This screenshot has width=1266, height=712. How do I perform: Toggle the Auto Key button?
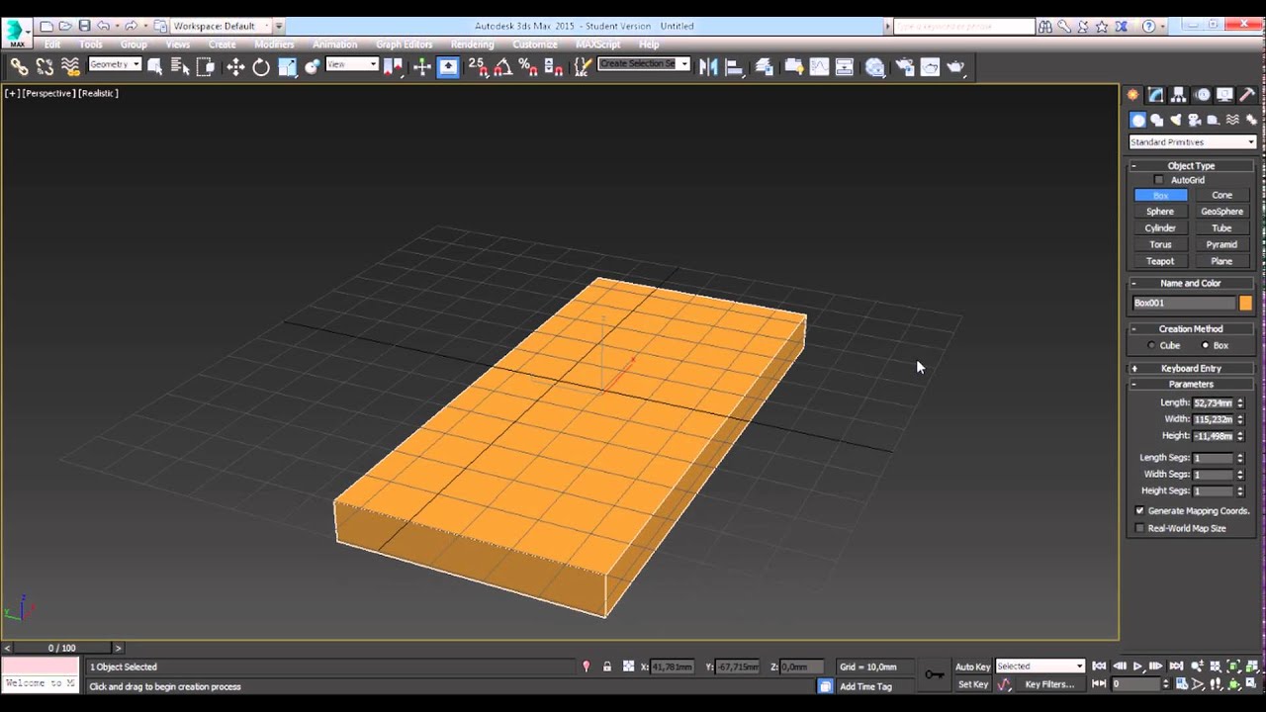[972, 667]
